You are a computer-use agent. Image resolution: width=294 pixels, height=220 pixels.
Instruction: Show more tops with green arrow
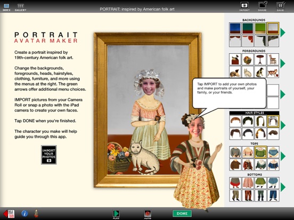click(x=283, y=156)
